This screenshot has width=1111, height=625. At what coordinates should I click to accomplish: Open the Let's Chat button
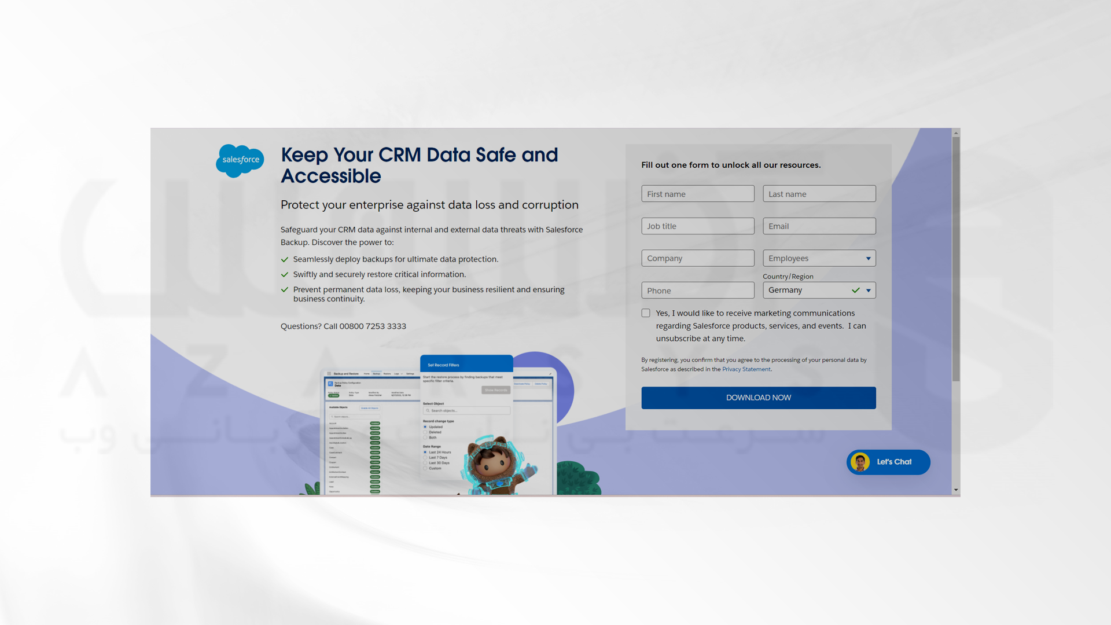pos(888,462)
